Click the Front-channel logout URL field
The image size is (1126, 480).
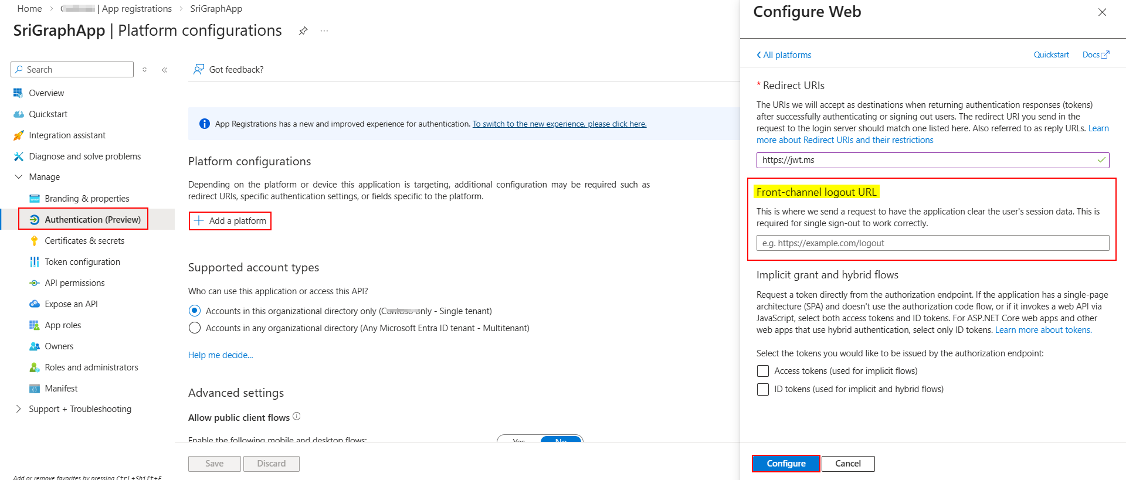pyautogui.click(x=932, y=243)
